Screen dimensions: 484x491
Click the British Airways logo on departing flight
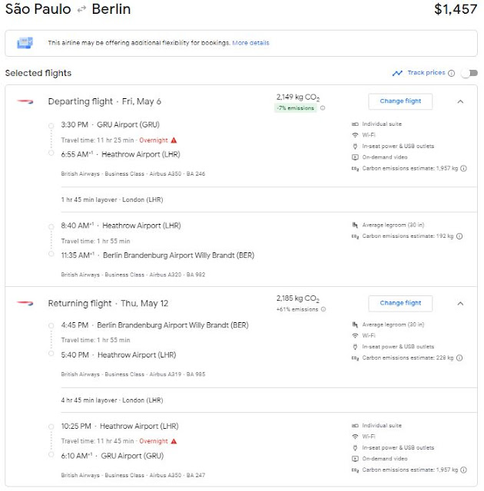[25, 101]
